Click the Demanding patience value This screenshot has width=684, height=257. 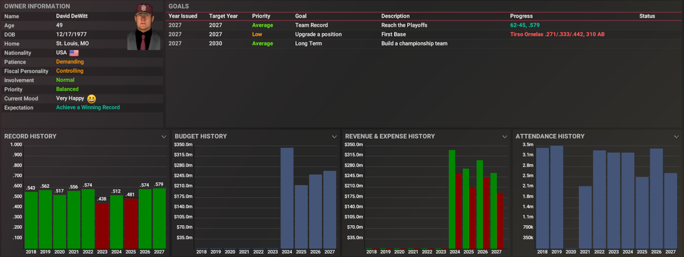(x=70, y=62)
